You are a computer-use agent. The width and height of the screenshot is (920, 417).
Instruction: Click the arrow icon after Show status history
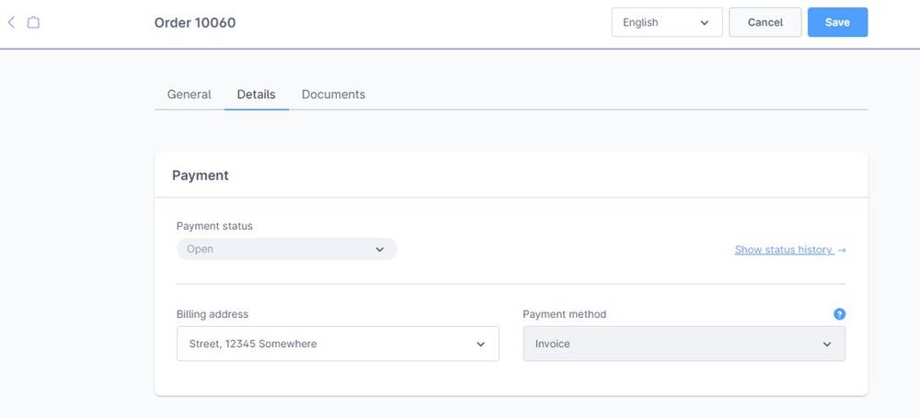842,250
